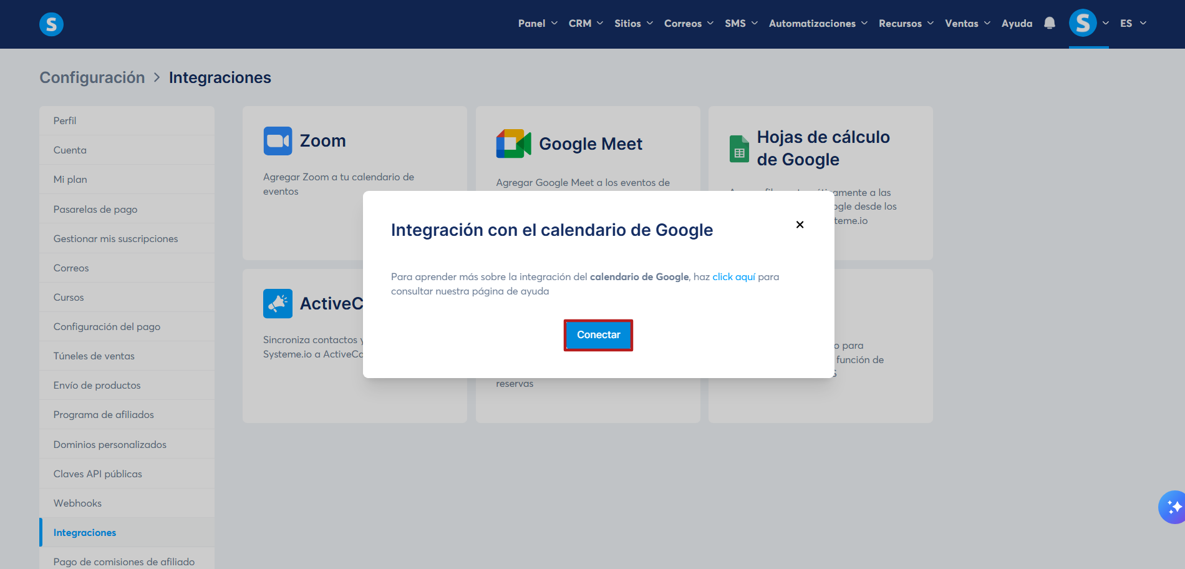1185x569 pixels.
Task: Open Cursos settings
Action: pyautogui.click(x=127, y=297)
